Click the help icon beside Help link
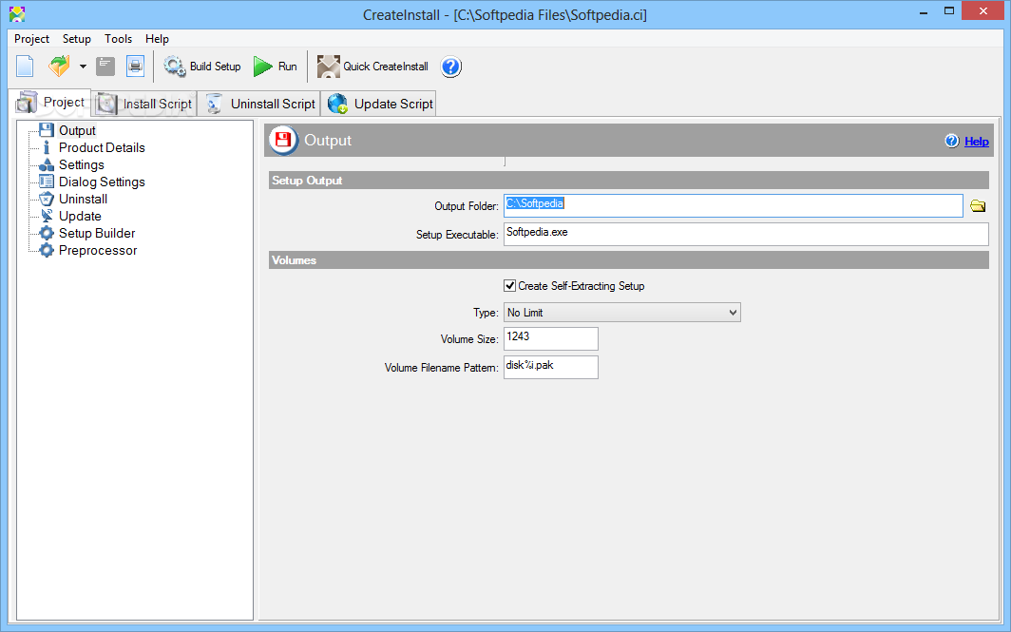The image size is (1011, 632). pyautogui.click(x=952, y=141)
